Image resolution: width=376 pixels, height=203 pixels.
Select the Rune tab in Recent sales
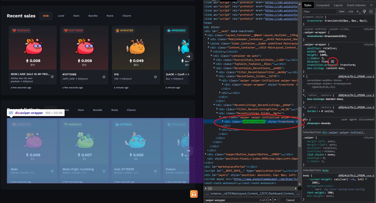coord(110,16)
